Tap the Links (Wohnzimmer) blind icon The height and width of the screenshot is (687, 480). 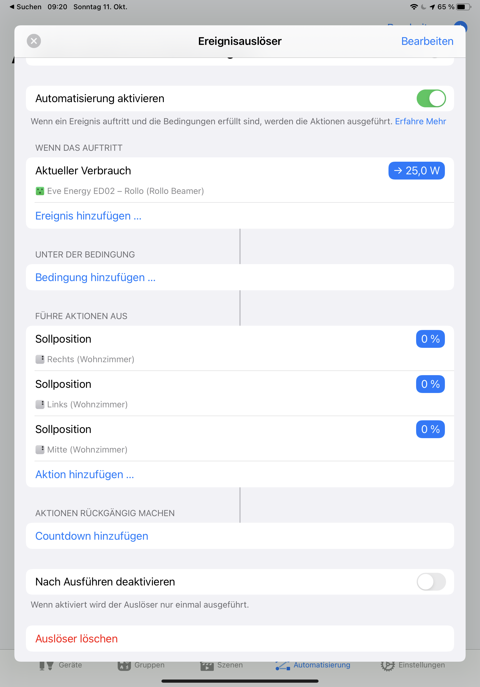(40, 404)
